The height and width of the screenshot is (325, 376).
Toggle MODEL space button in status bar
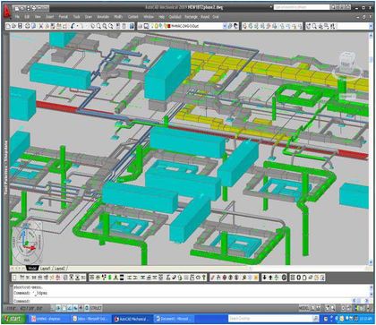click(303, 308)
